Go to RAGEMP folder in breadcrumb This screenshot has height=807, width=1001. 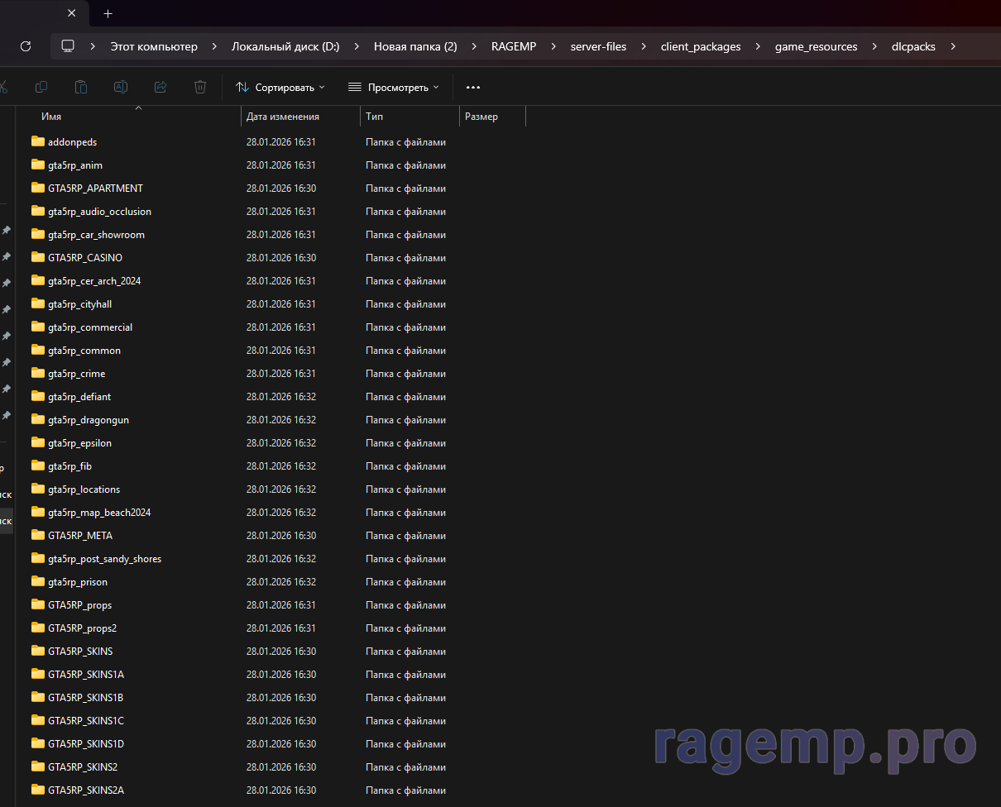[513, 46]
